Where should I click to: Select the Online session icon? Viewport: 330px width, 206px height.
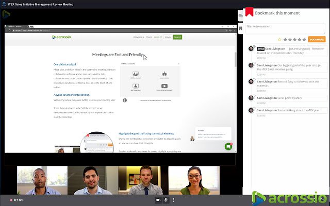[136, 75]
